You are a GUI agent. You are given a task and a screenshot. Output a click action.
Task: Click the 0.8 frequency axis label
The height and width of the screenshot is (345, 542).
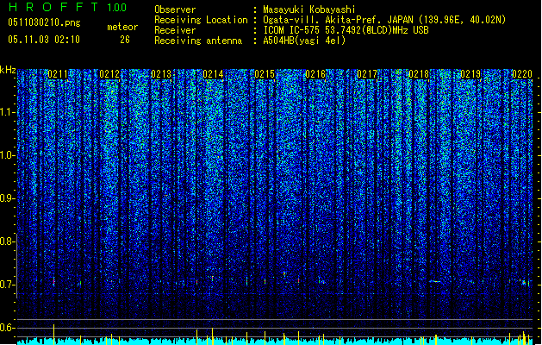tap(8, 241)
